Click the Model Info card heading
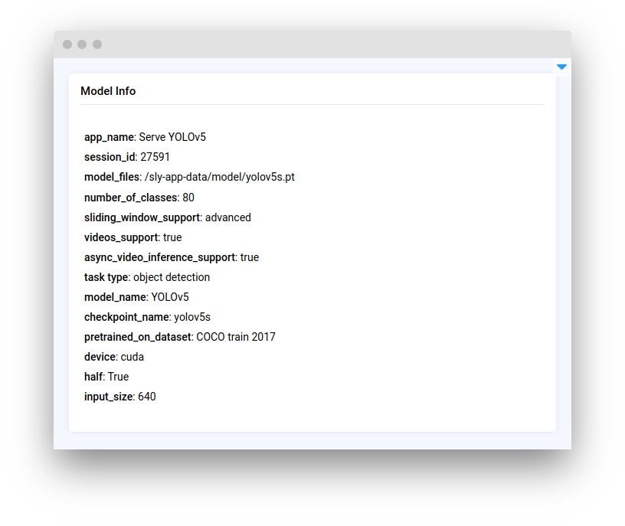 (x=108, y=91)
